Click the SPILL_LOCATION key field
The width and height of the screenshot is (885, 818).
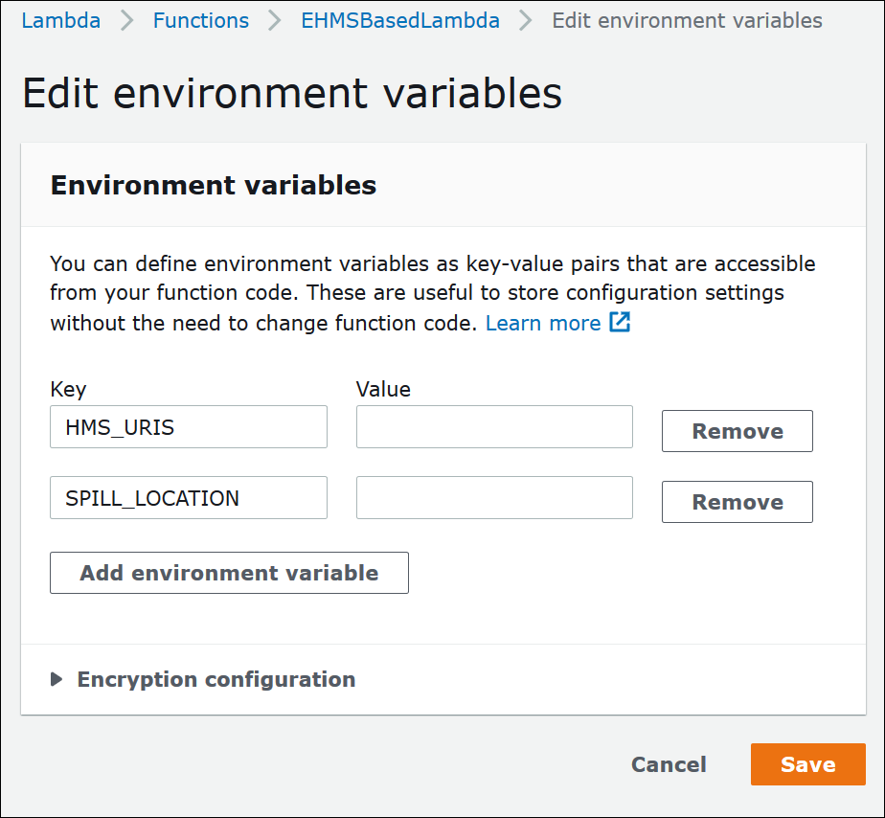pyautogui.click(x=188, y=497)
